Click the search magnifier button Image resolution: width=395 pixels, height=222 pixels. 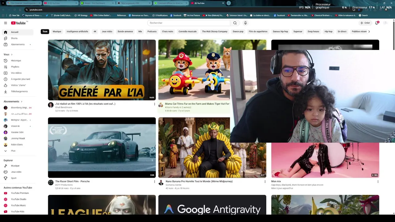point(235,23)
